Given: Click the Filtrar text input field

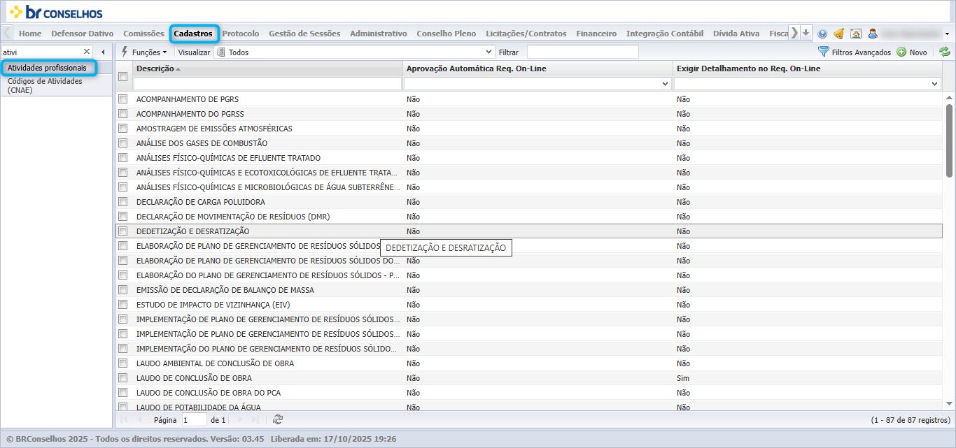Looking at the screenshot, I should pos(582,52).
